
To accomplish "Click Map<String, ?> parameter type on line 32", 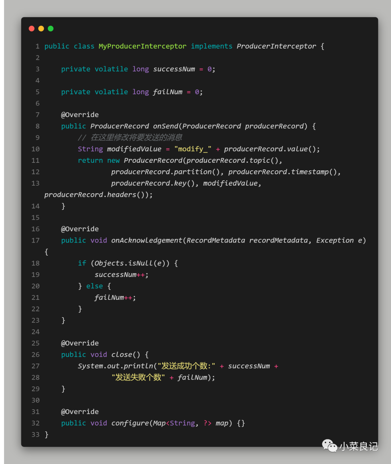I will pyautogui.click(x=182, y=423).
